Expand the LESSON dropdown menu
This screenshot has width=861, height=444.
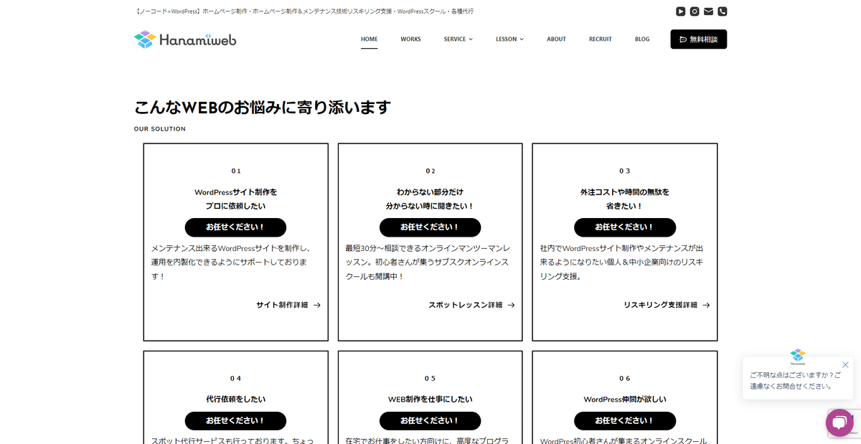(509, 39)
